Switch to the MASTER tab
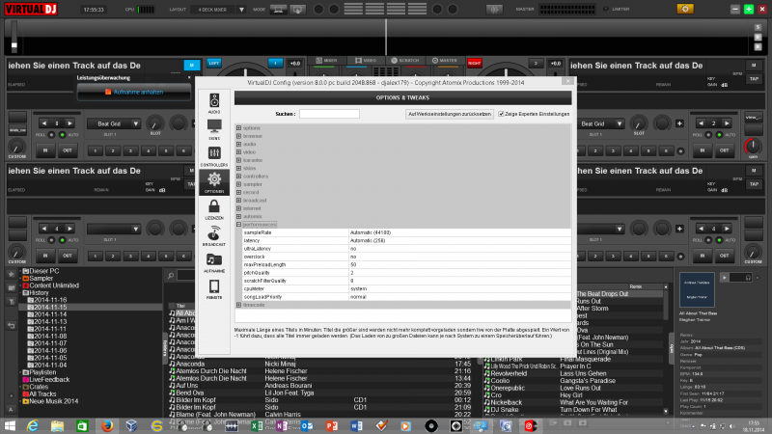 (445, 61)
